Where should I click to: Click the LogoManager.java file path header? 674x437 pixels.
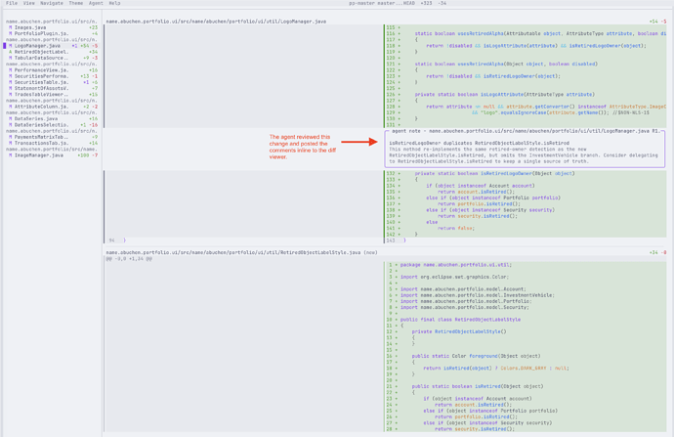216,22
